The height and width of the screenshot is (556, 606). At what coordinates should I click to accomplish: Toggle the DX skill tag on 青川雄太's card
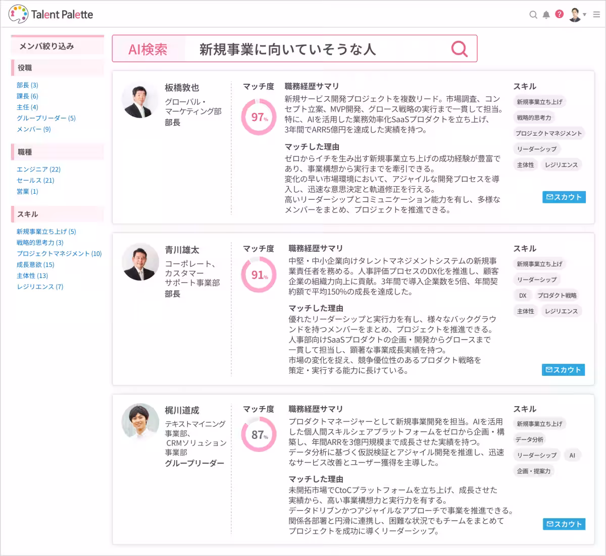click(523, 295)
